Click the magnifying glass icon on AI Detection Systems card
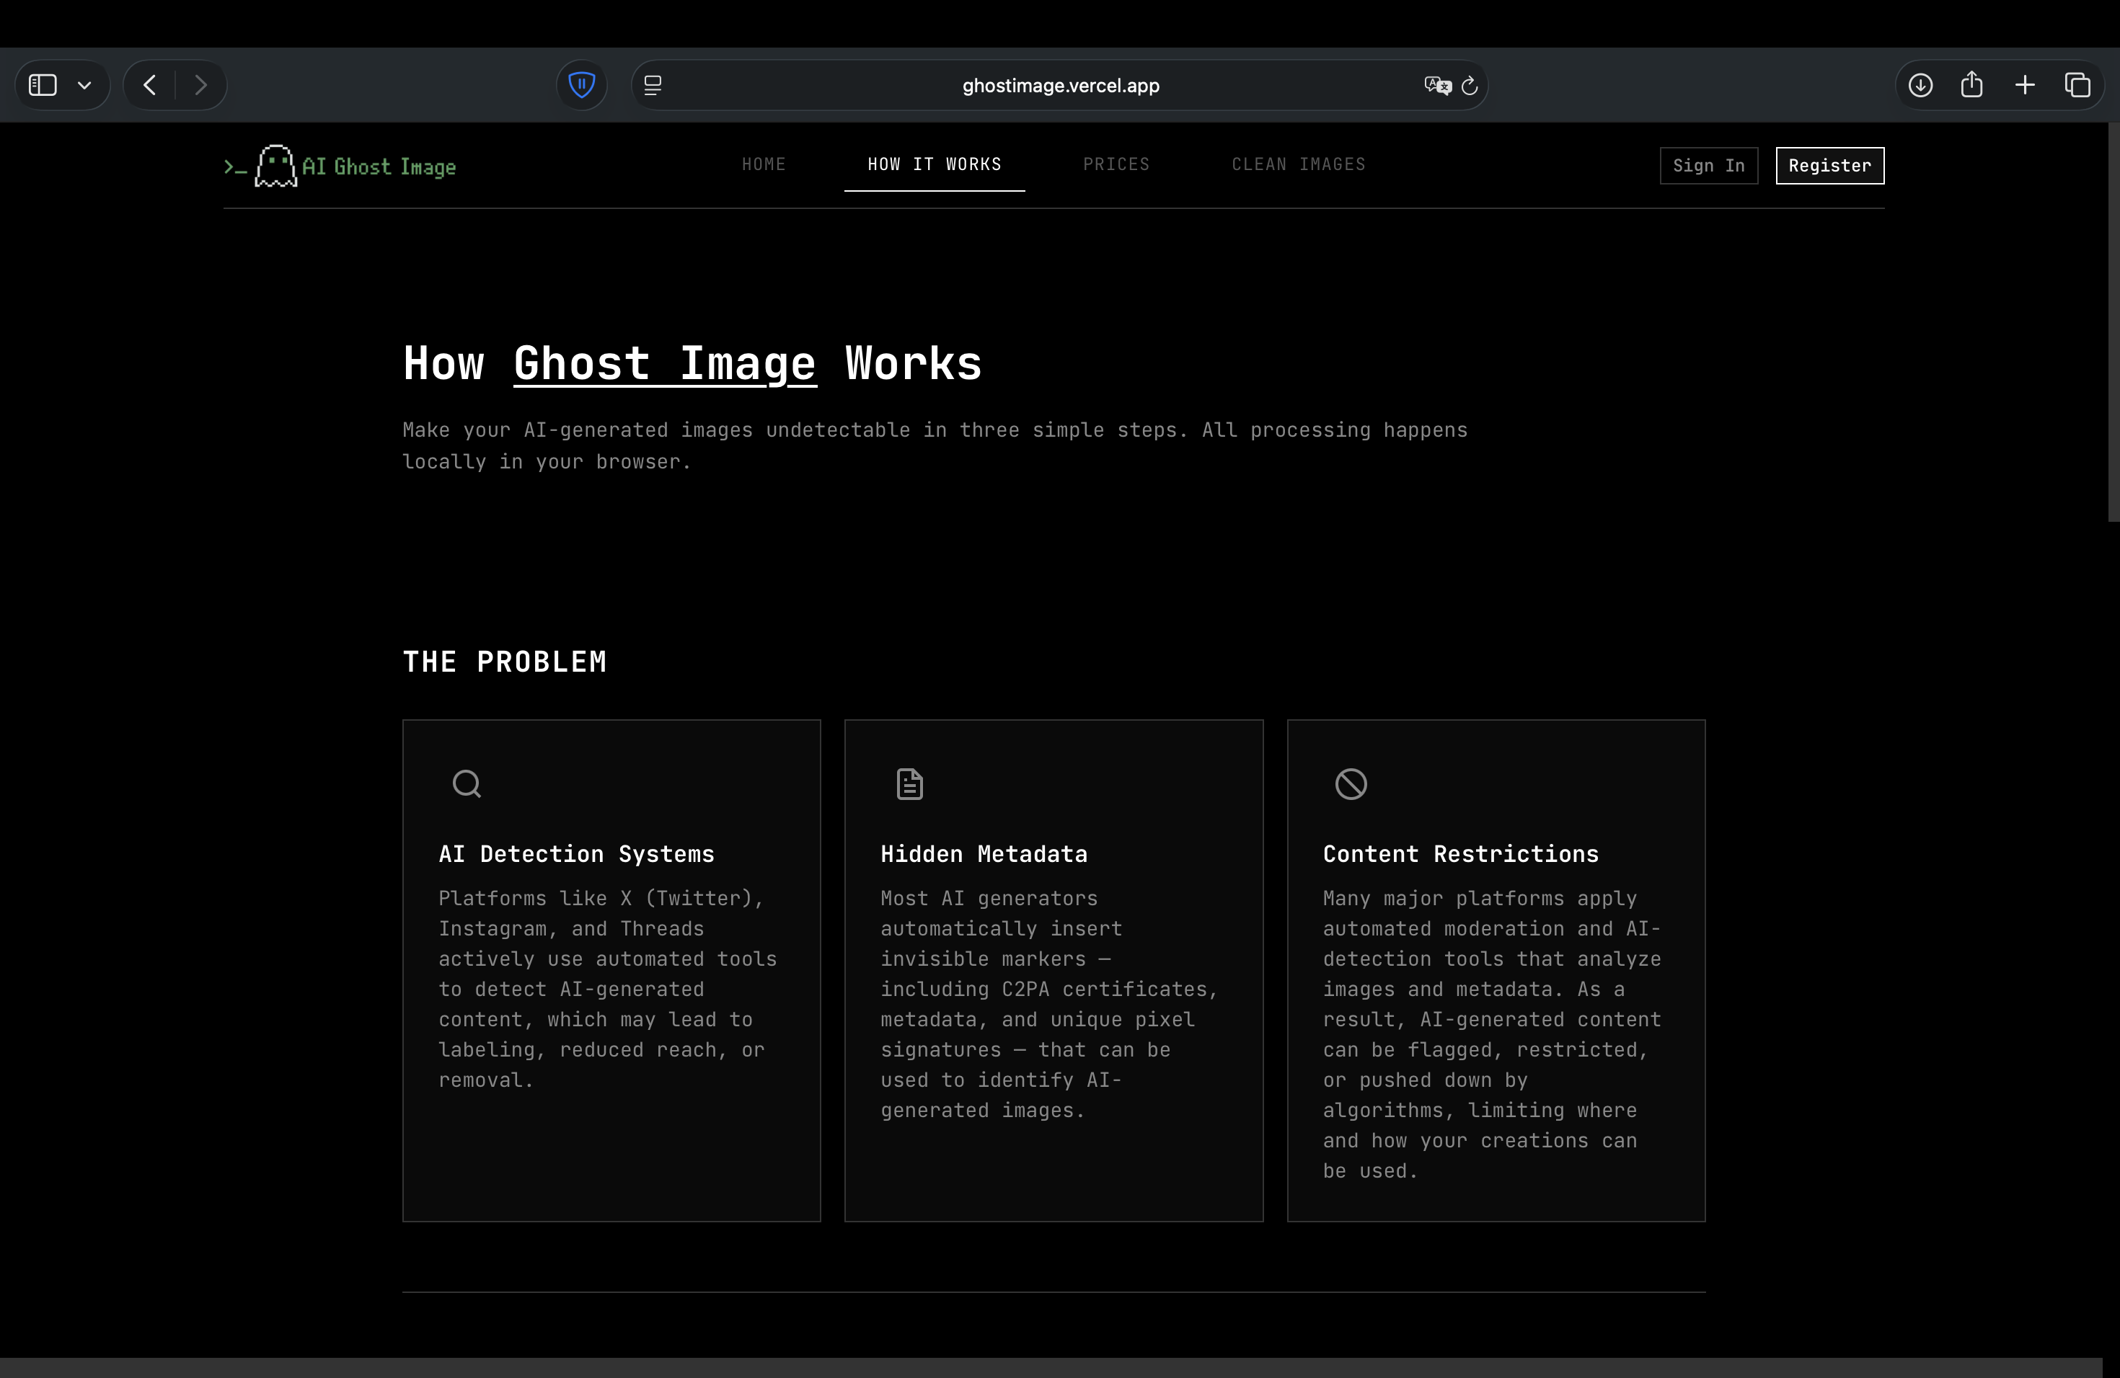This screenshot has height=1378, width=2120. (x=466, y=783)
